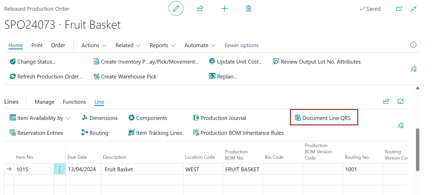Open Item Tracking Lines
The image size is (435, 195).
(155, 133)
